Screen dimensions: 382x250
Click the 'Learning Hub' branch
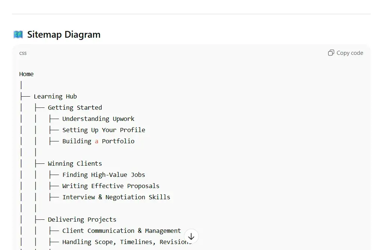pyautogui.click(x=55, y=96)
